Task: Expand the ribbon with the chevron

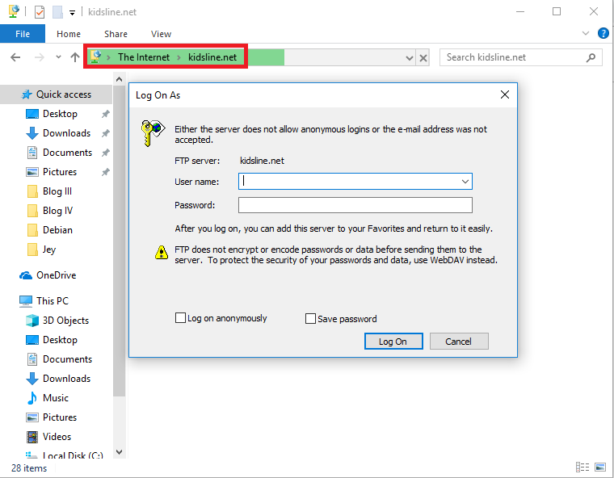Action: (586, 33)
